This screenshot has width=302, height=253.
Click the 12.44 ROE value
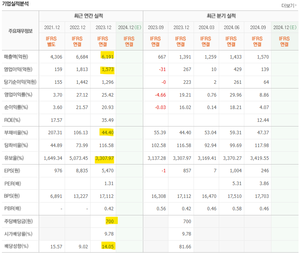263,120
